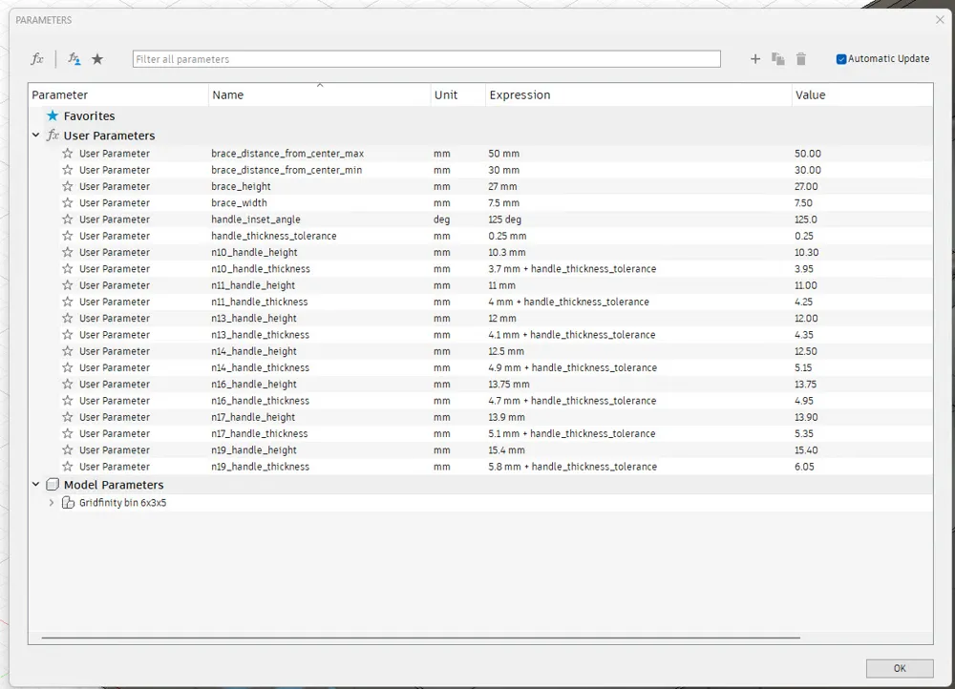Click the fx all-parameters filter icon
Image resolution: width=955 pixels, height=689 pixels.
[x=37, y=59]
